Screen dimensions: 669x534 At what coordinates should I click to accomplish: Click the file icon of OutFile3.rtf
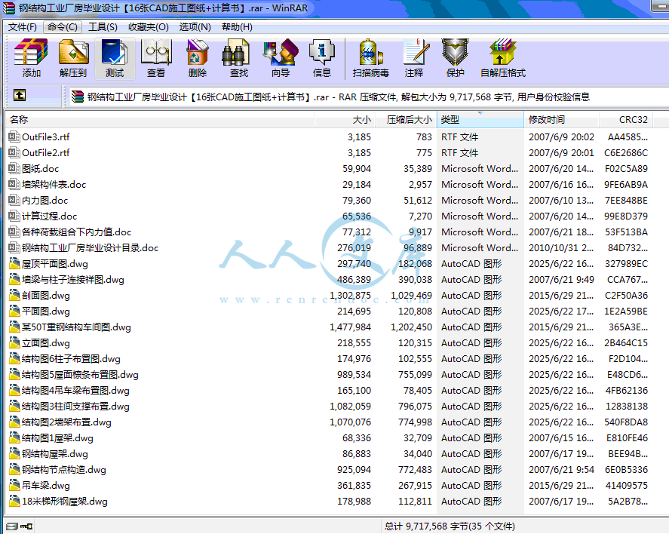[x=14, y=137]
